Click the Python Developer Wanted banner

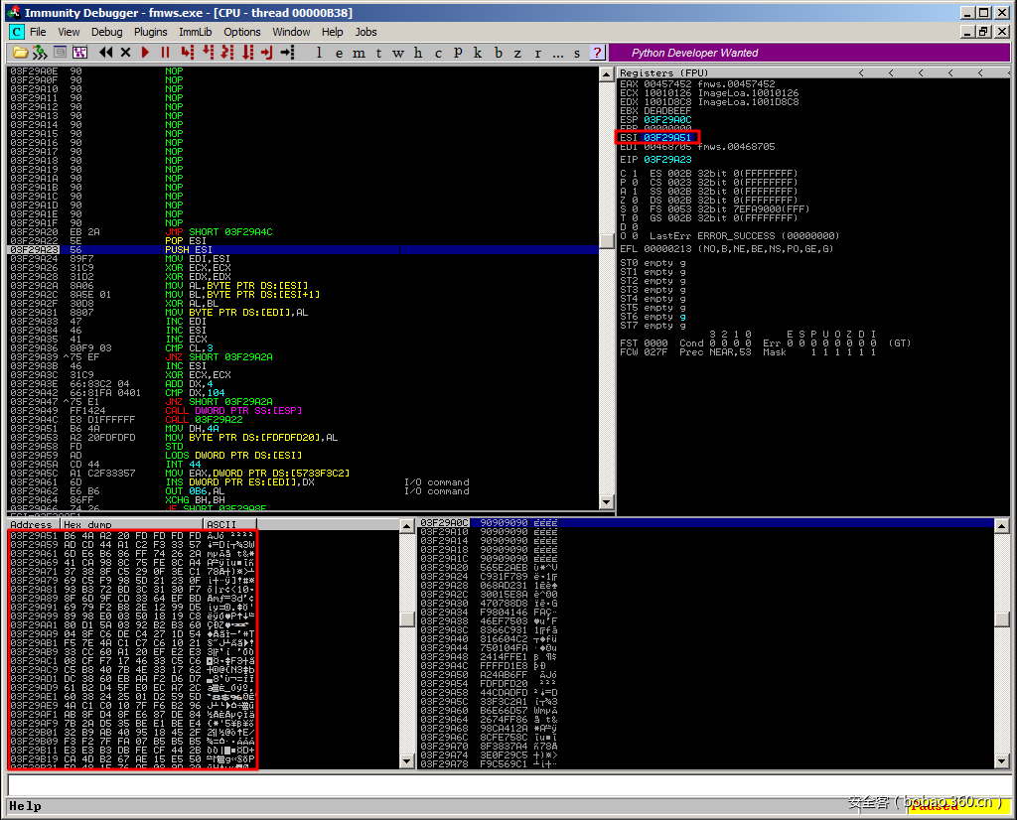pyautogui.click(x=694, y=53)
